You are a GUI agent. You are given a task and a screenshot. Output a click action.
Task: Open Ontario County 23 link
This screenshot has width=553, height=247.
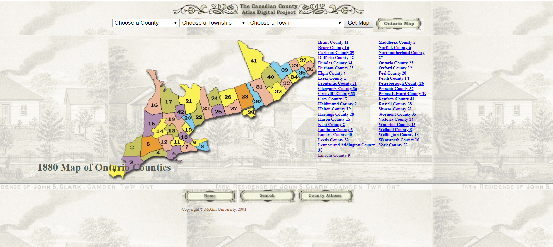396,63
